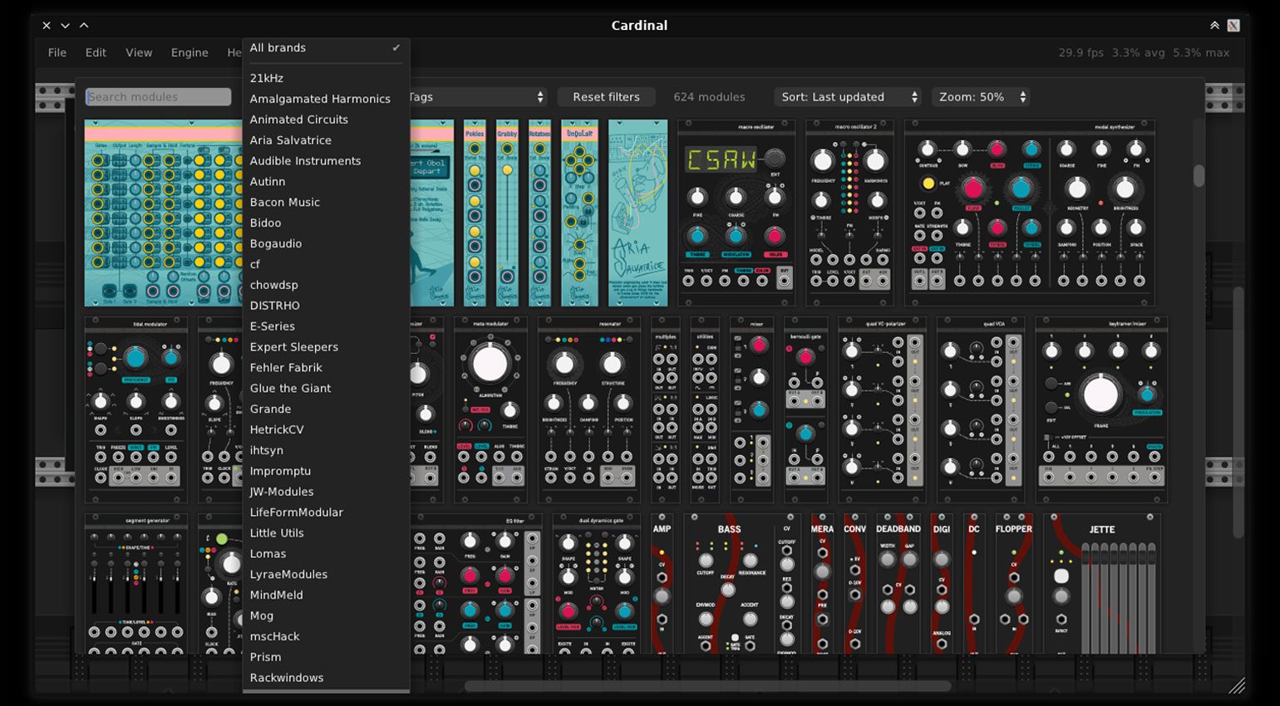The width and height of the screenshot is (1280, 706).
Task: Open the Engine menu
Action: coord(190,52)
